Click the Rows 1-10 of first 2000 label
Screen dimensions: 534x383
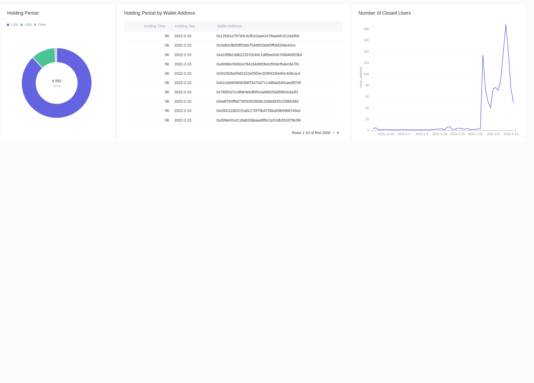[x=311, y=133]
